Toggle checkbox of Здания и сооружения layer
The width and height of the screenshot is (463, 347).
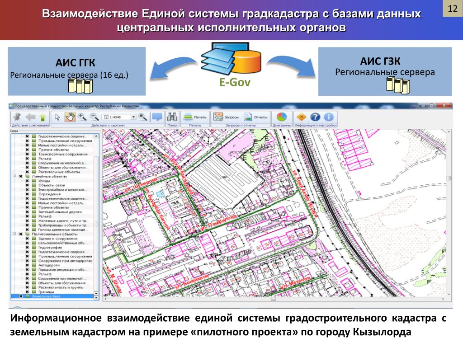click(x=27, y=239)
